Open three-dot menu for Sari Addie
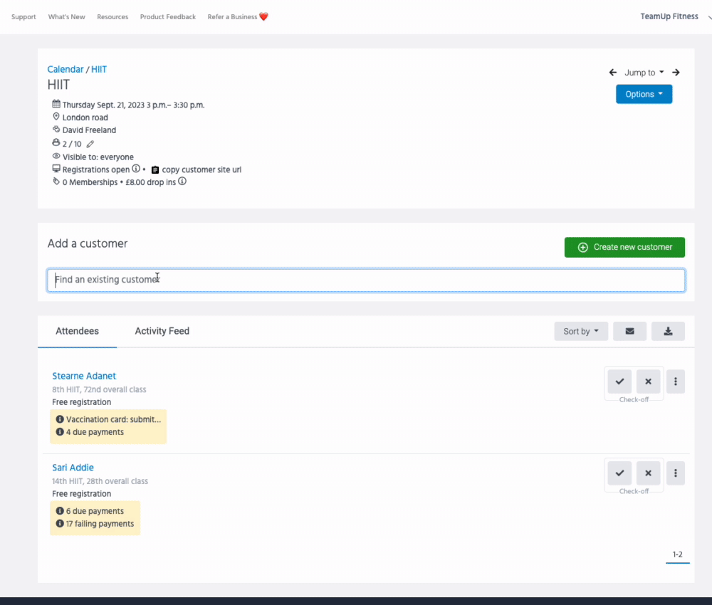This screenshot has width=712, height=605. 675,473
